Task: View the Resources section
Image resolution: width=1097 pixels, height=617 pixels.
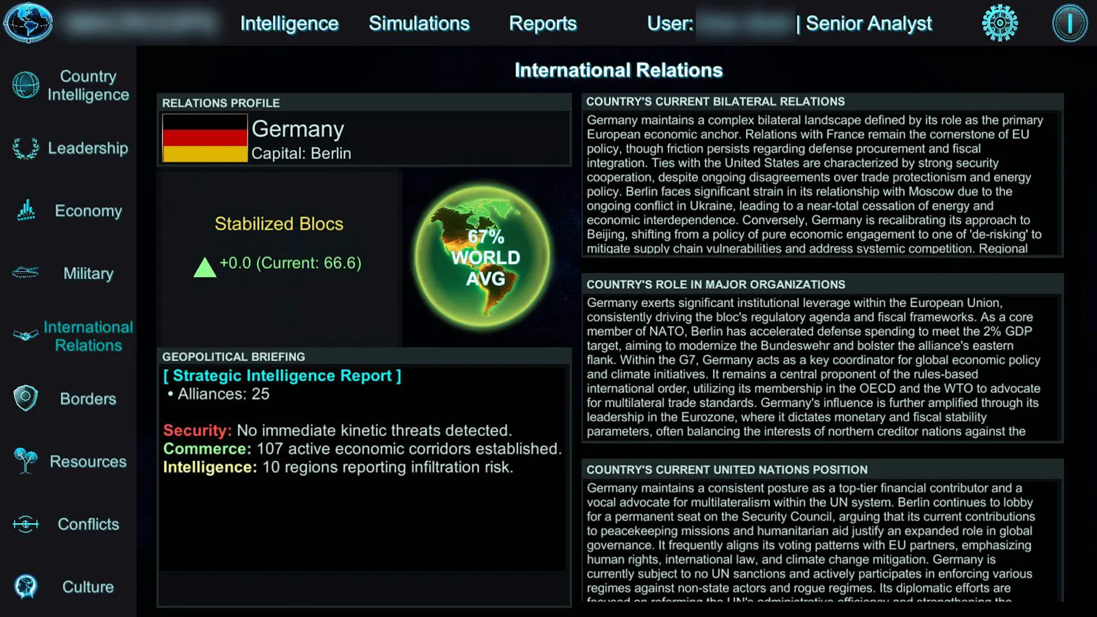Action: pyautogui.click(x=88, y=461)
